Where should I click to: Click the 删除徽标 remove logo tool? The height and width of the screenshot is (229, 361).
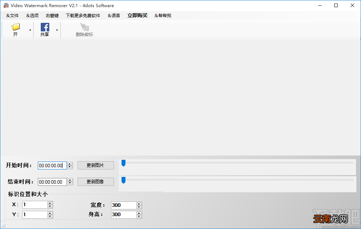pyautogui.click(x=84, y=30)
